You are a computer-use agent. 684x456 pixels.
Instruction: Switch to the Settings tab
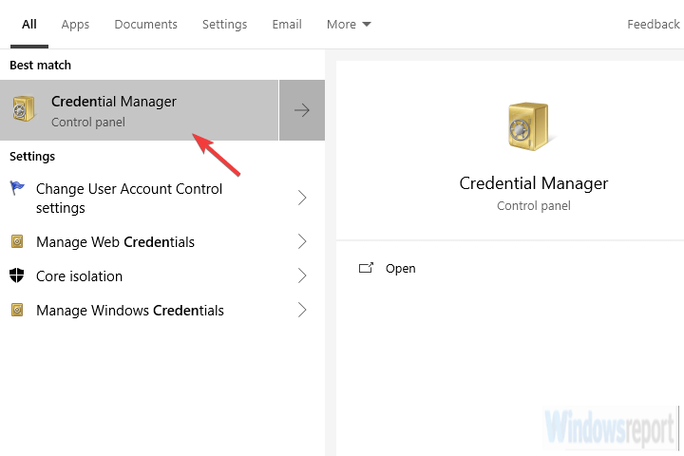coord(224,25)
